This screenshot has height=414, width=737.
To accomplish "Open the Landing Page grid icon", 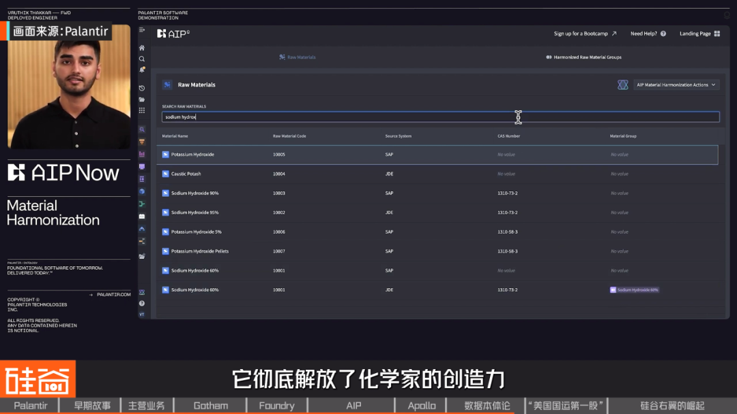I will coord(717,33).
